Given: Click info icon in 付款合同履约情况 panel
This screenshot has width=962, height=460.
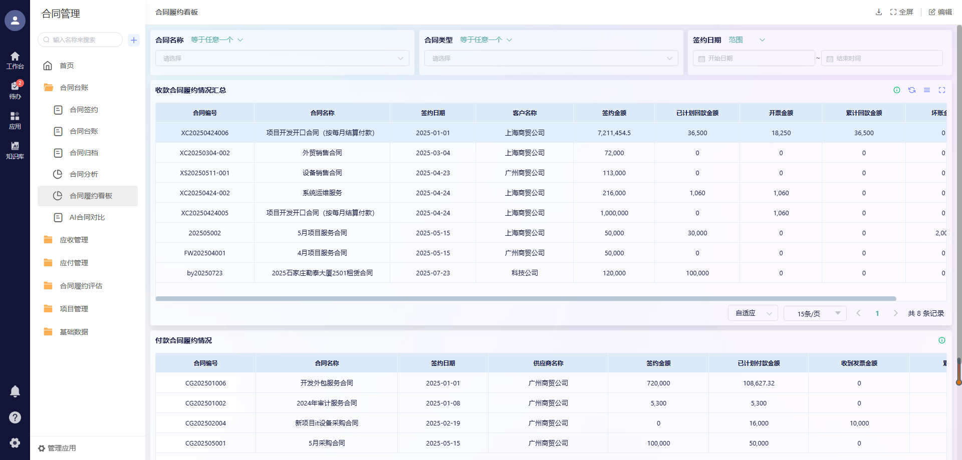Looking at the screenshot, I should (x=942, y=340).
